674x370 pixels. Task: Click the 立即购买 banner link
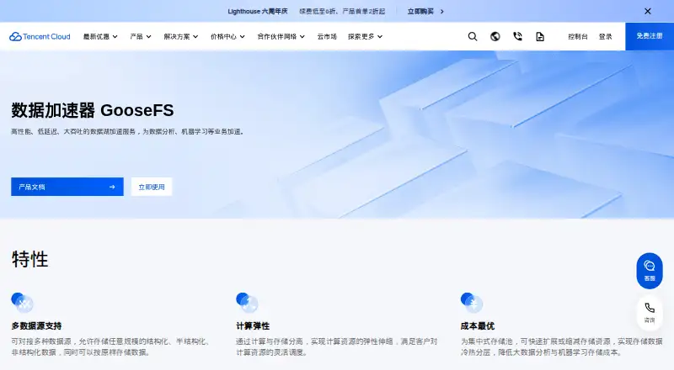(420, 12)
